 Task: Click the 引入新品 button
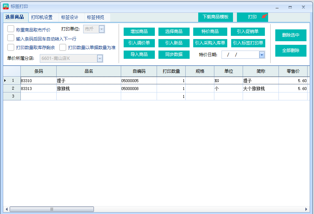coord(174,43)
